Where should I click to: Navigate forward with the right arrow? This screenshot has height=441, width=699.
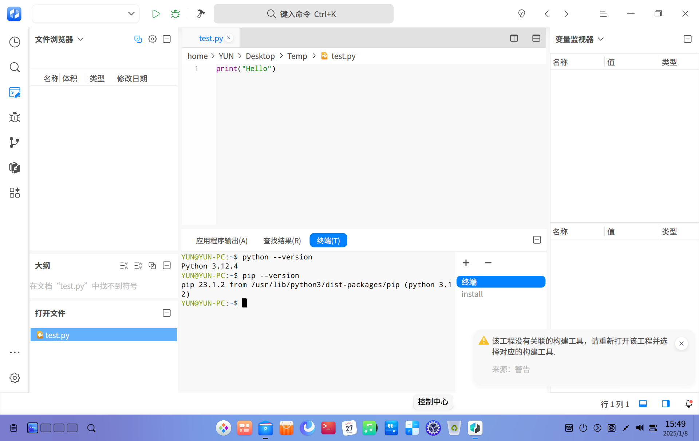(566, 14)
